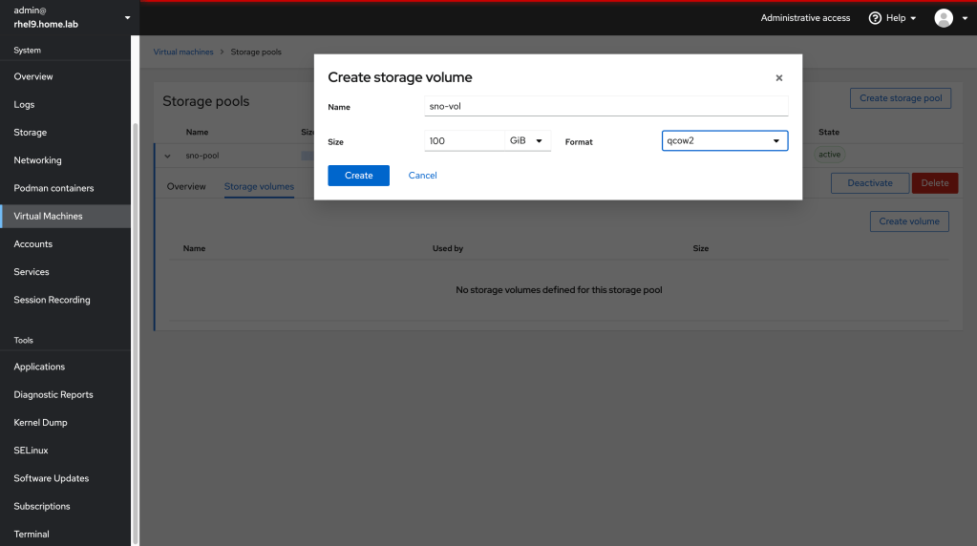Click Administrative access button
The height and width of the screenshot is (546, 977).
pyautogui.click(x=805, y=18)
